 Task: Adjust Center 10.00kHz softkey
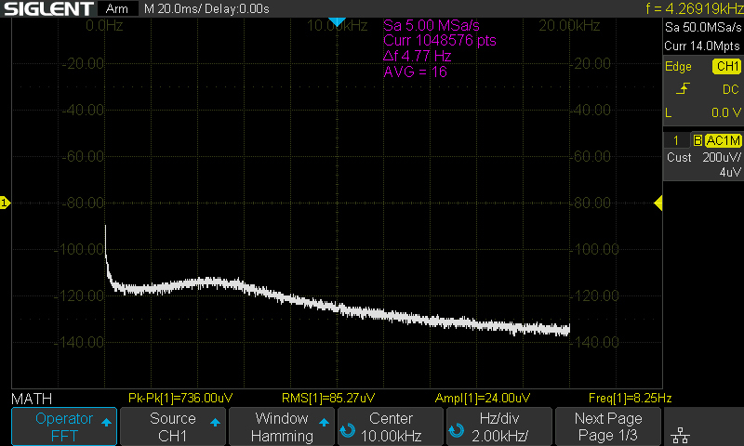[391, 426]
